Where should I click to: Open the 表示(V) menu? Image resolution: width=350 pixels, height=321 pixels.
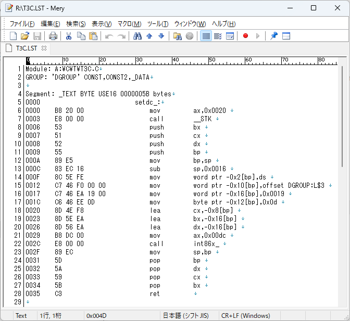(x=102, y=23)
